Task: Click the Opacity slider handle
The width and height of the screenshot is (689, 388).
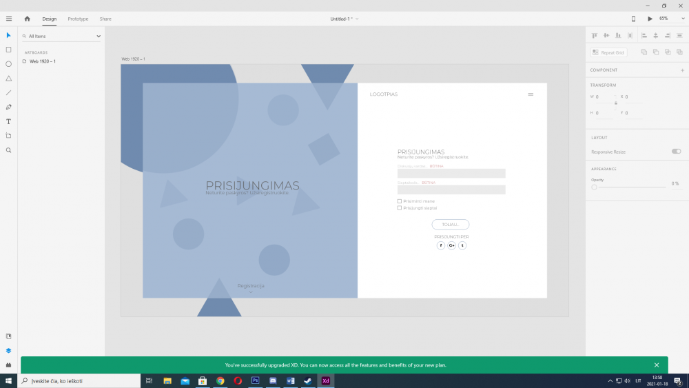Action: coord(594,187)
